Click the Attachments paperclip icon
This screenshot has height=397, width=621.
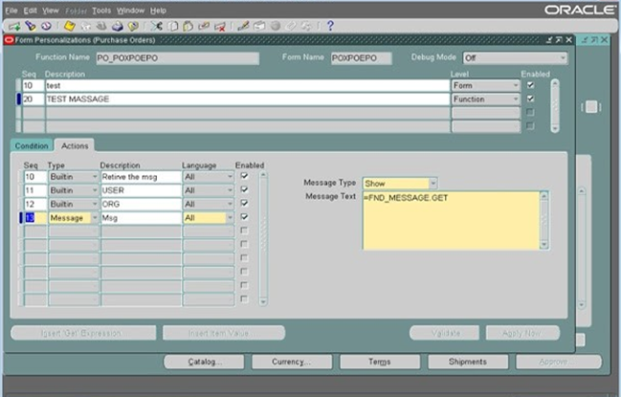291,27
